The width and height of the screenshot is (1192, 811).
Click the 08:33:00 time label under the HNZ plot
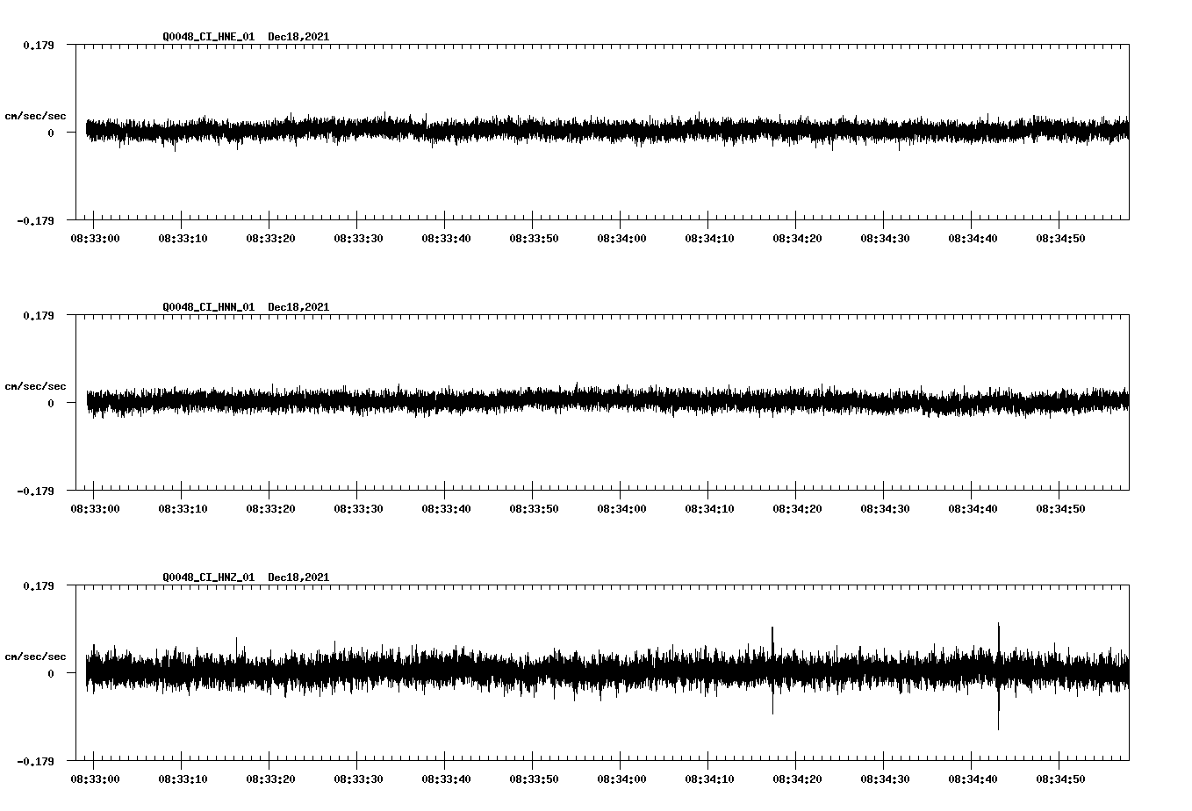[x=95, y=779]
